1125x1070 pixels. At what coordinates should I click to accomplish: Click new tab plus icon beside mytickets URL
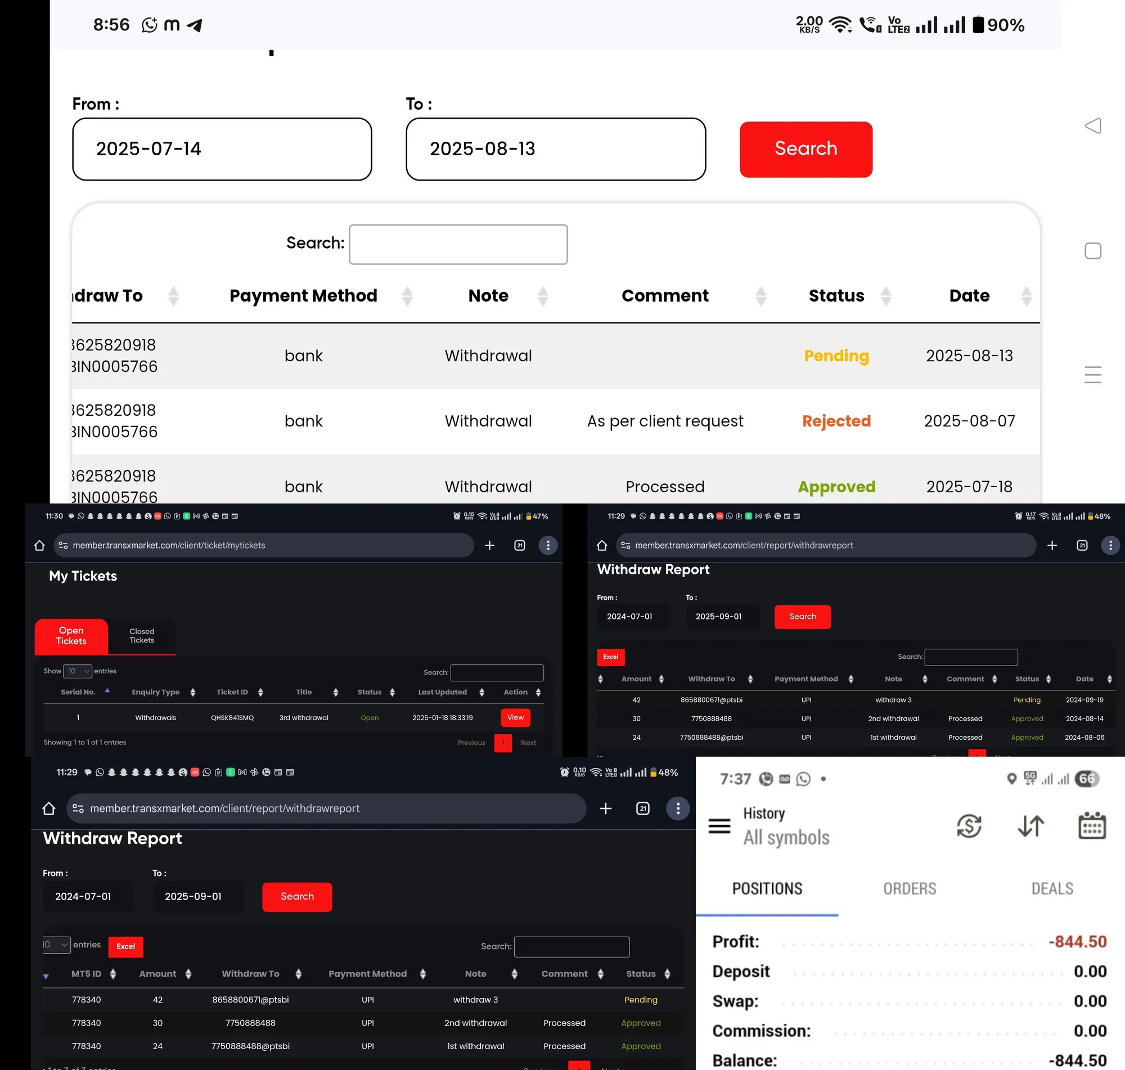[x=489, y=545]
